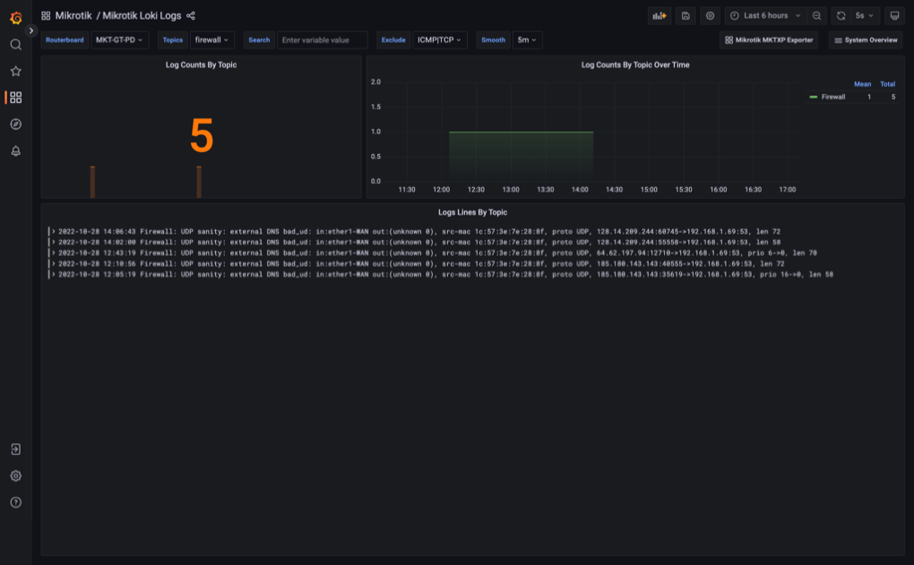Open the Last 6 hours time picker
The width and height of the screenshot is (914, 565).
coord(765,16)
